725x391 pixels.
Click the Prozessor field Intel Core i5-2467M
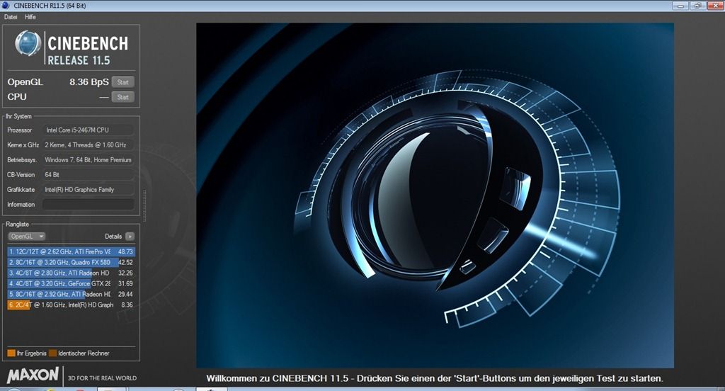(x=89, y=130)
